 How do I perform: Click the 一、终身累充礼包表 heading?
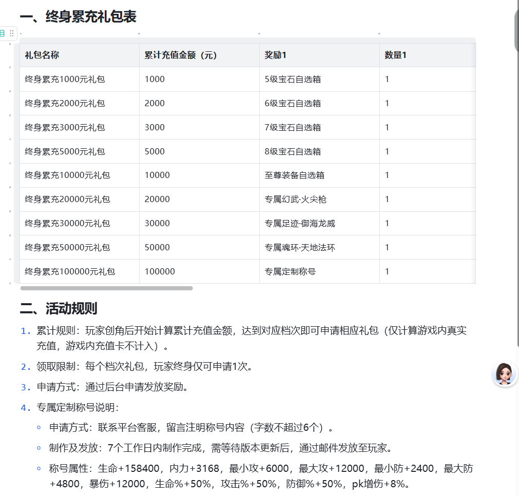click(x=78, y=17)
